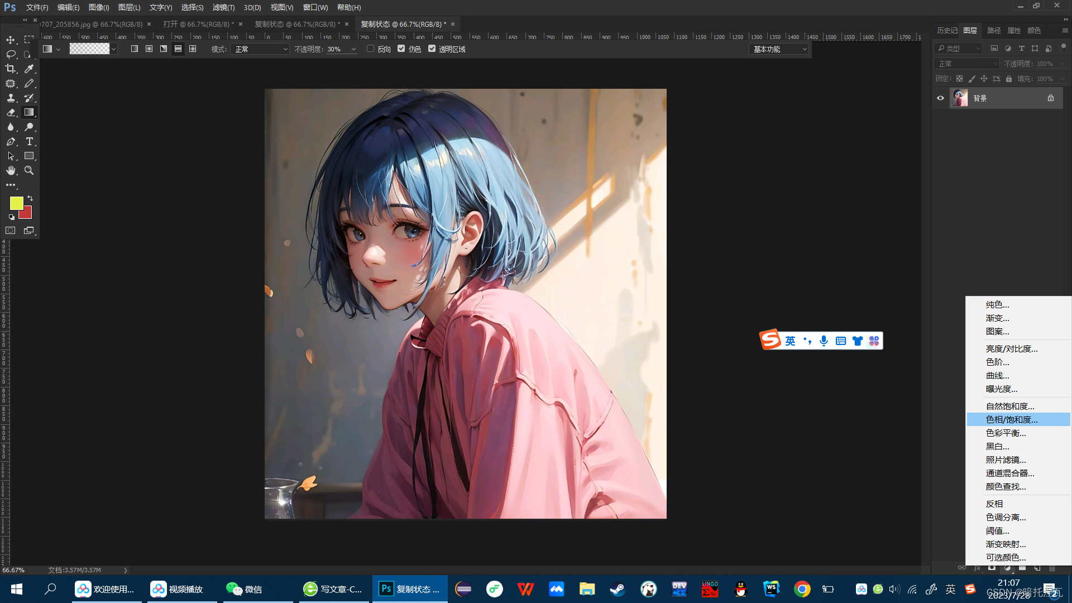The width and height of the screenshot is (1072, 603).
Task: Select the Rectangular Marquee tool
Action: 29,40
